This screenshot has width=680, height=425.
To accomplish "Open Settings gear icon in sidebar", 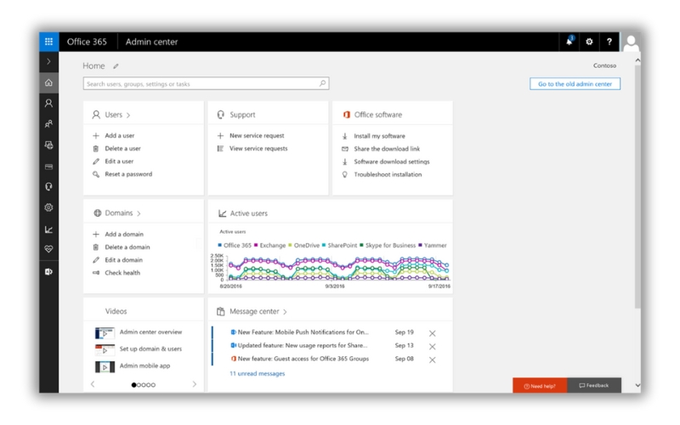I will click(48, 207).
